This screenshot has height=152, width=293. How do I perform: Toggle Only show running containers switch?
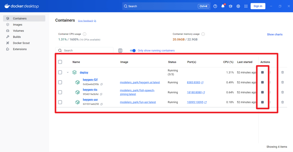(133, 51)
